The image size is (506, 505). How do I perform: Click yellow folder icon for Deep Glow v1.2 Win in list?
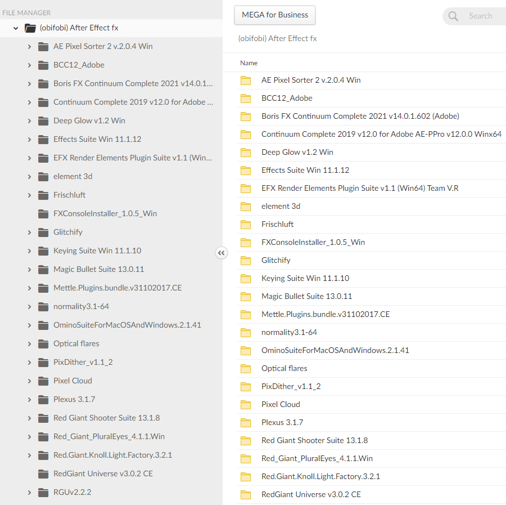pyautogui.click(x=246, y=153)
